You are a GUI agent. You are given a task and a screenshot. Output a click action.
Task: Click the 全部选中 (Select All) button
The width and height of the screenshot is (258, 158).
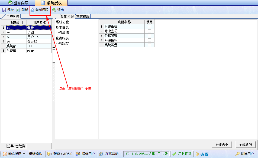[x=222, y=145]
